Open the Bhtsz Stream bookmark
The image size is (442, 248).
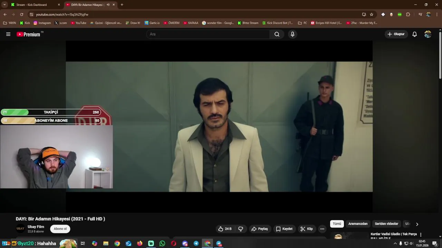pyautogui.click(x=248, y=23)
